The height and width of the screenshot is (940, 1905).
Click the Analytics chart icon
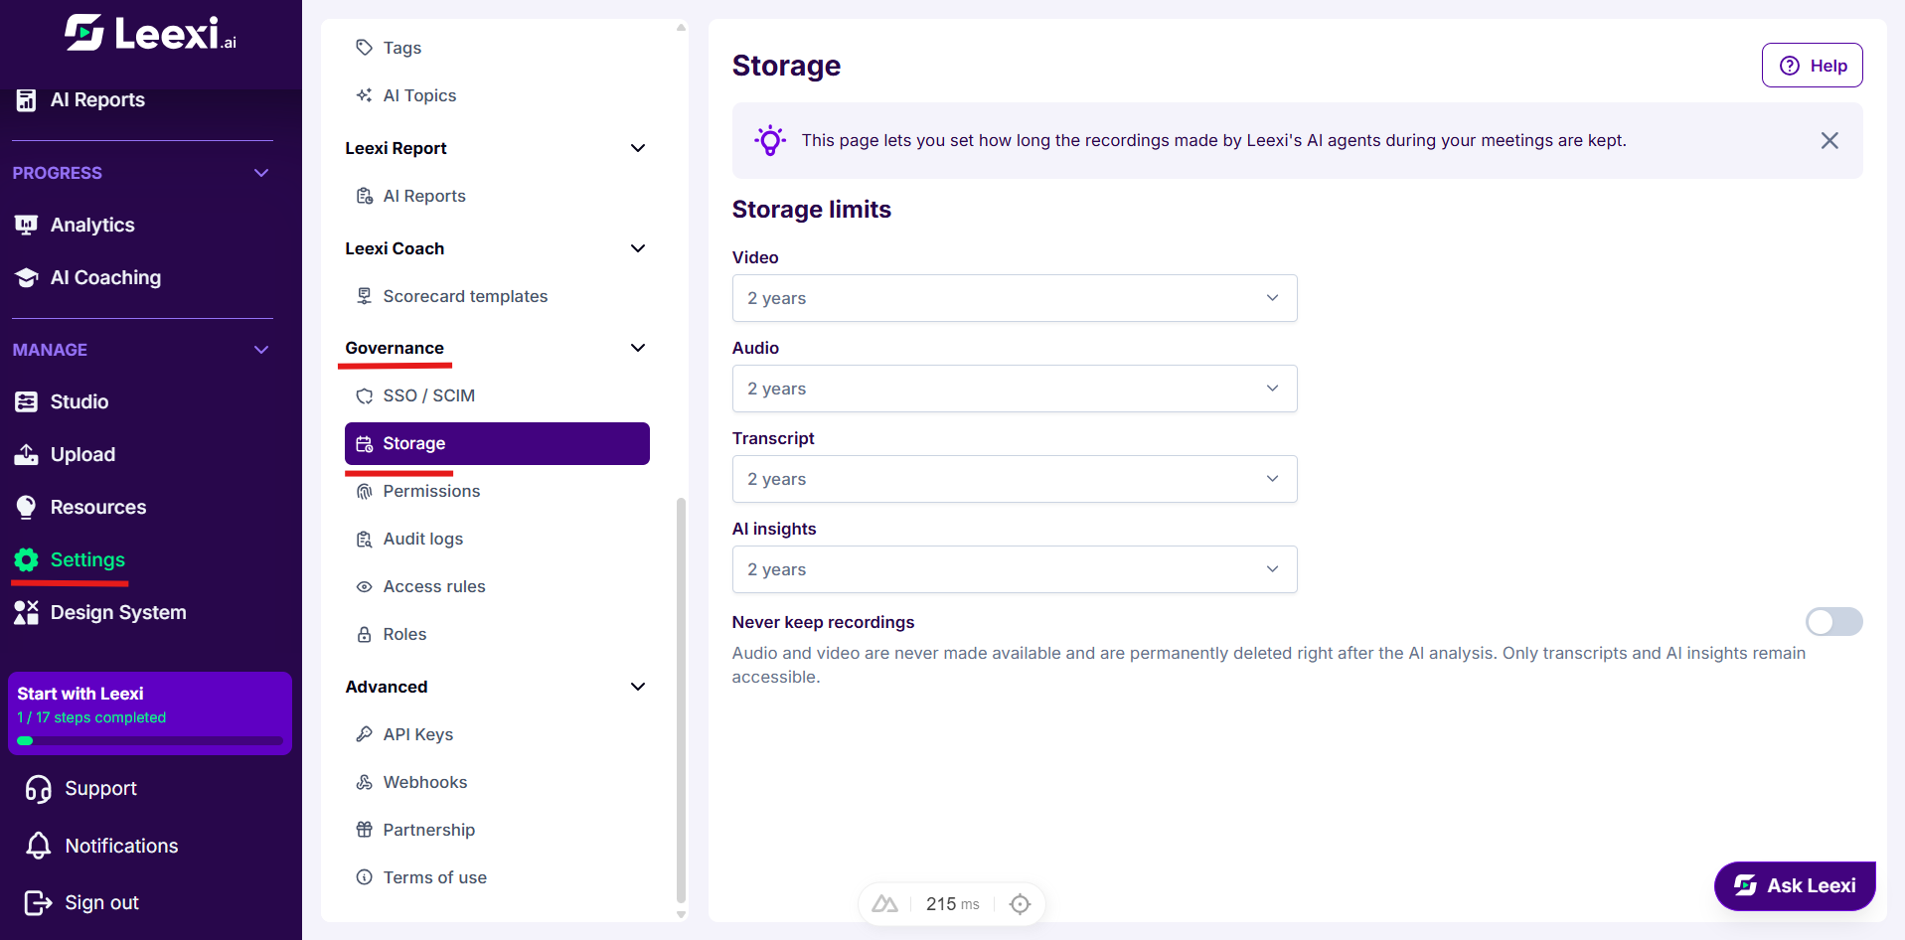[x=27, y=225]
